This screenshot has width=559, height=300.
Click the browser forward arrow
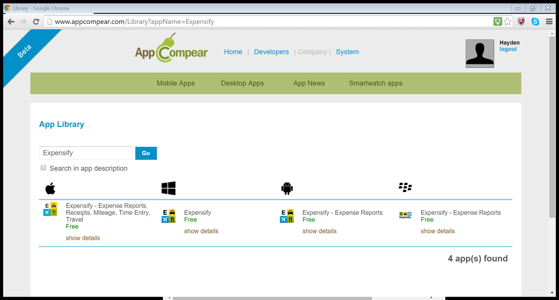point(23,21)
